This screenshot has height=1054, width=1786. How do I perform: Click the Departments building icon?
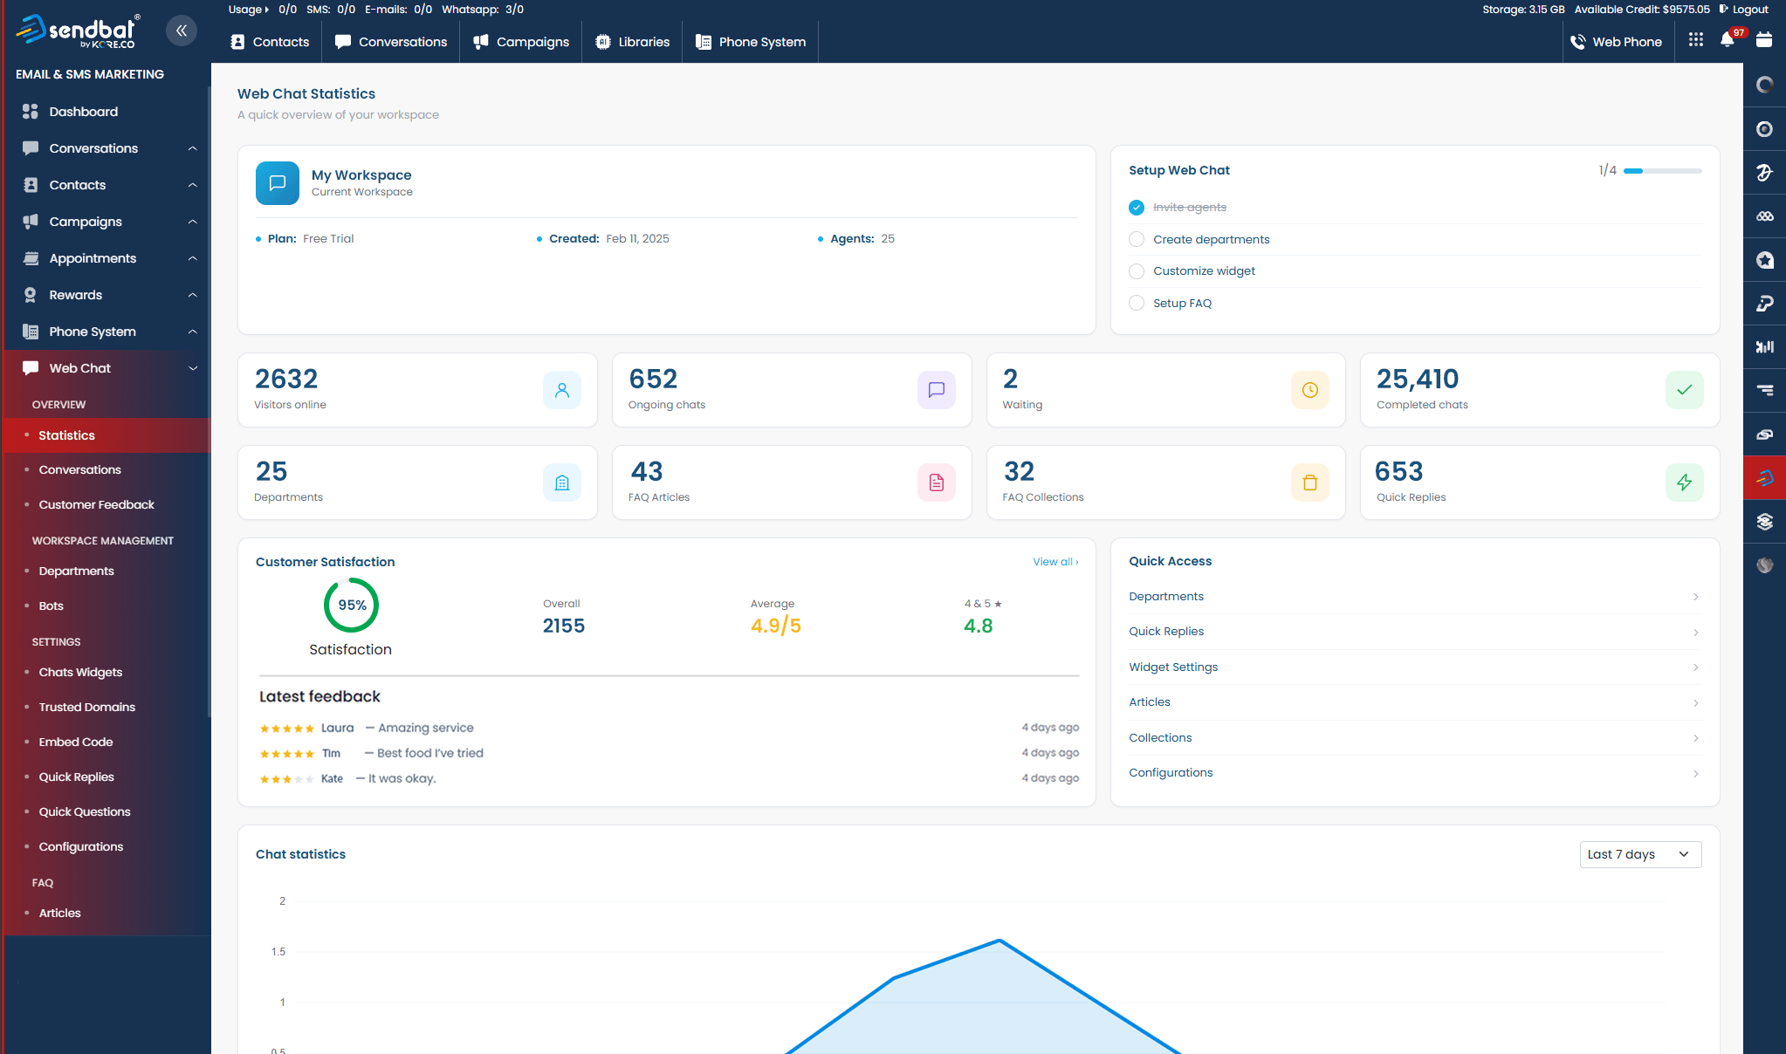tap(562, 483)
